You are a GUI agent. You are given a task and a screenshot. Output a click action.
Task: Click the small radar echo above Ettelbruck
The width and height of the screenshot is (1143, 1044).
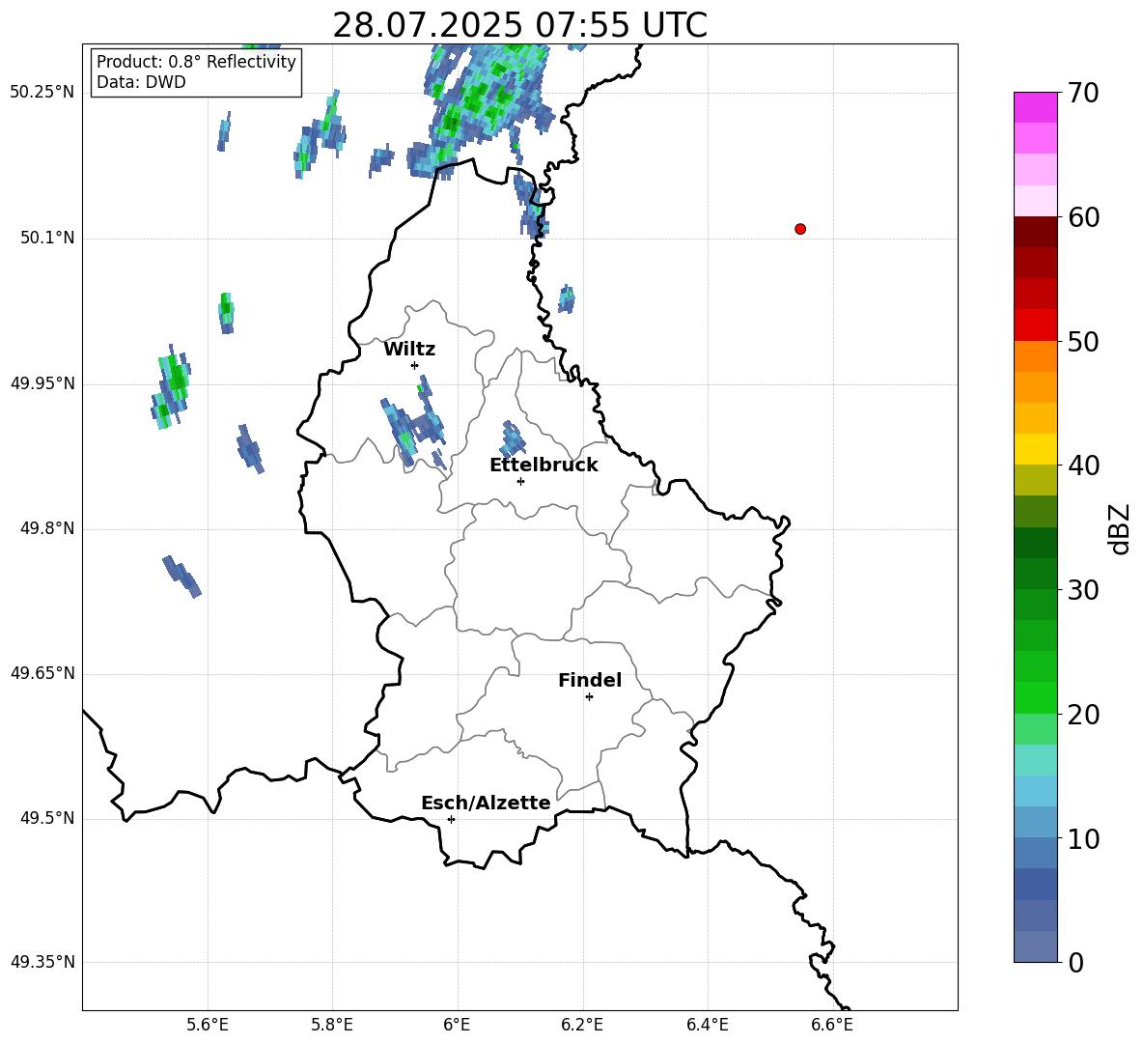512,438
